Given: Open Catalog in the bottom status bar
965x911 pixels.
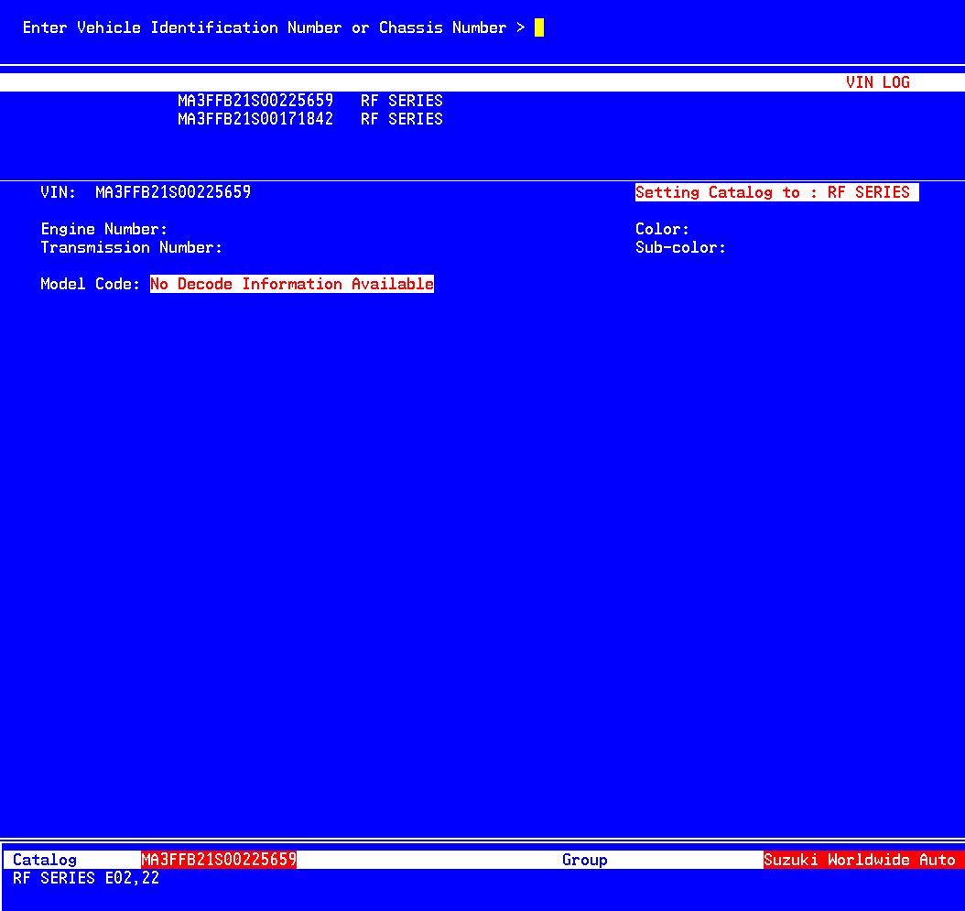Looking at the screenshot, I should (45, 860).
